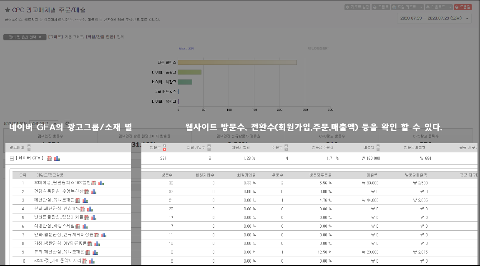Click the 리포트 설정 button

[357, 7]
